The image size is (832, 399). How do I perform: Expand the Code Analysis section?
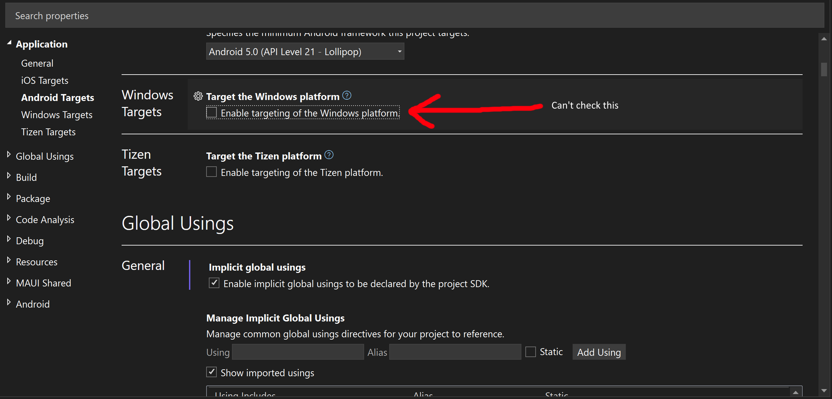tap(9, 217)
